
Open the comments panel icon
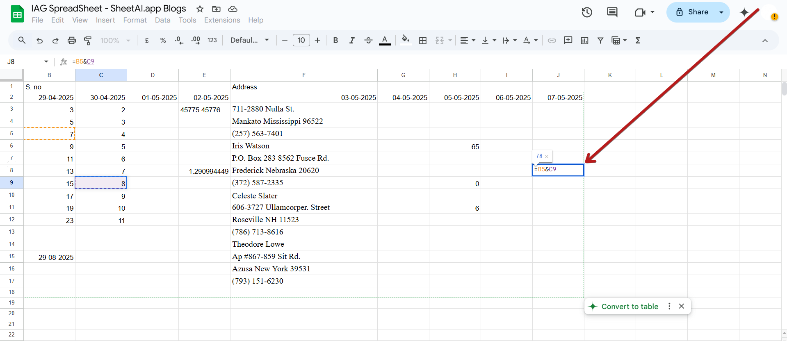click(x=612, y=12)
